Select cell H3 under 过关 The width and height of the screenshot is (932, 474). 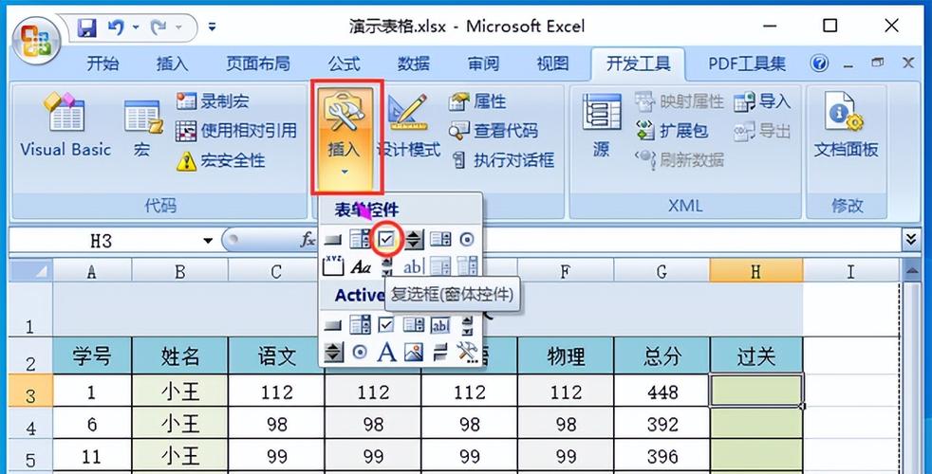[756, 391]
